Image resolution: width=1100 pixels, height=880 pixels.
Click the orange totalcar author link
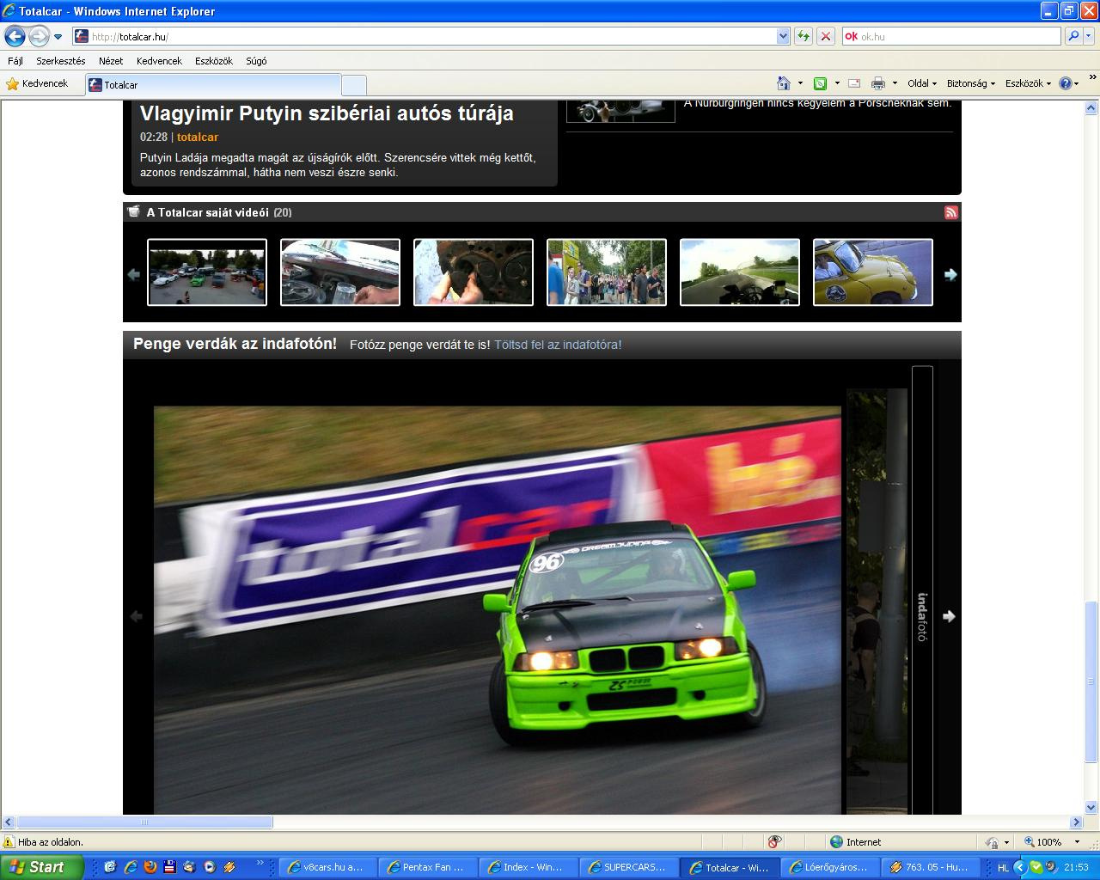pyautogui.click(x=198, y=137)
